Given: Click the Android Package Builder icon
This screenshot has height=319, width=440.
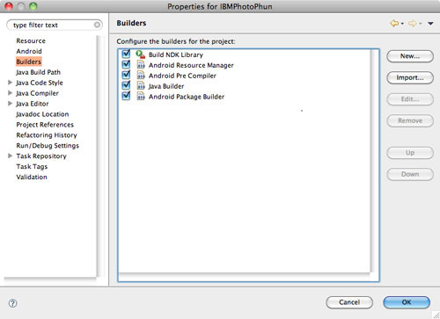Looking at the screenshot, I should 141,97.
